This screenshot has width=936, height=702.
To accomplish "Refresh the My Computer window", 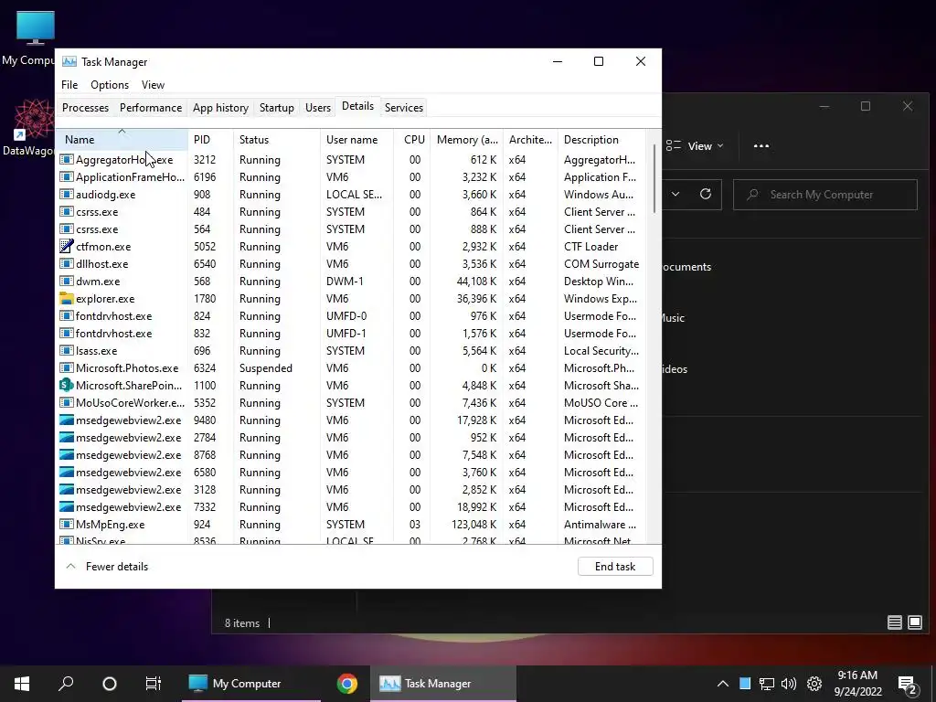I will 705,194.
